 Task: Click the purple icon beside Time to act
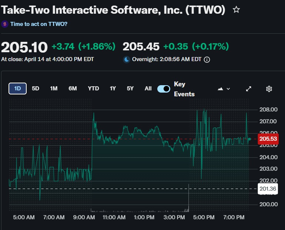5,24
